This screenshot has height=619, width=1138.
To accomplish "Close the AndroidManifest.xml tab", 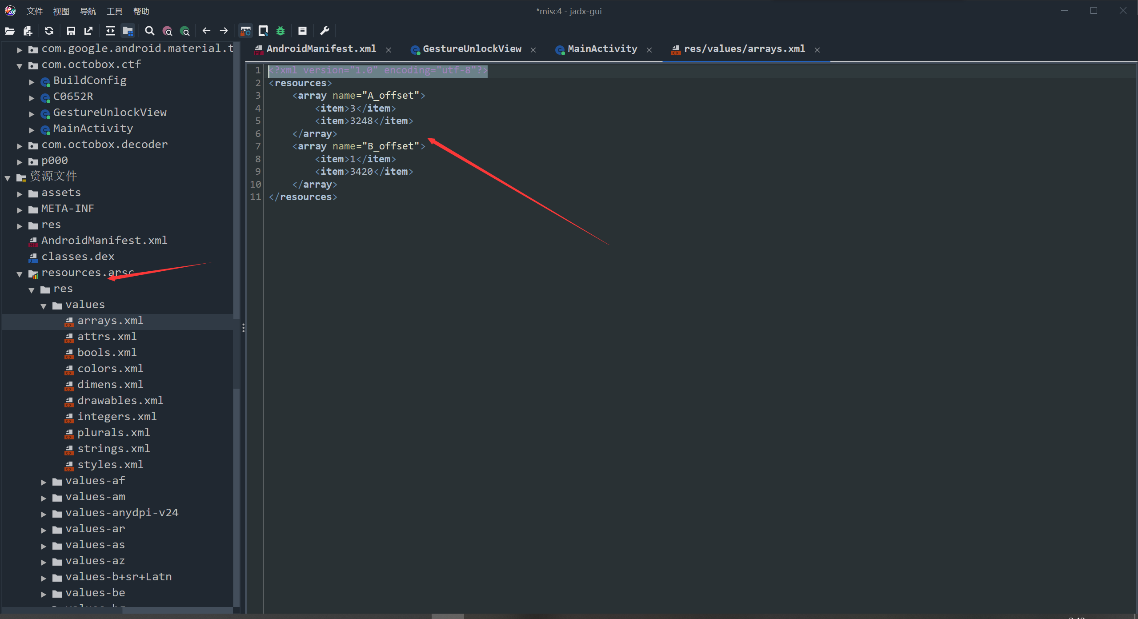I will click(389, 50).
